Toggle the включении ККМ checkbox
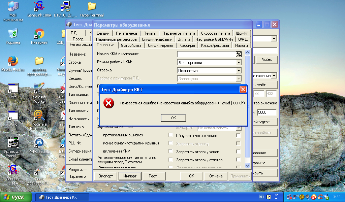345x202 pixels. 170,151
